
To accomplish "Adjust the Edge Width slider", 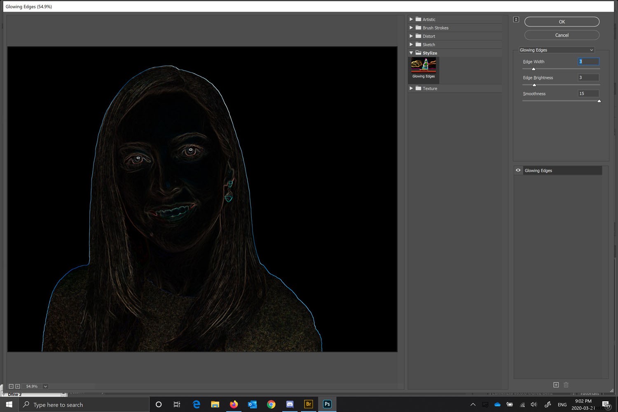I will (x=534, y=69).
